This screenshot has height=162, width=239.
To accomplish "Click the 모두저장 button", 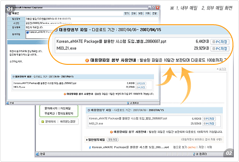I will pyautogui.click(x=113, y=139).
